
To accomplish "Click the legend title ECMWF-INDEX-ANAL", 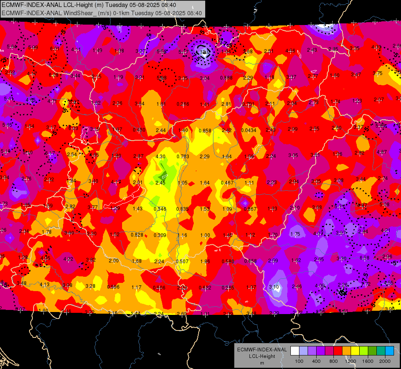I will pos(262,350).
